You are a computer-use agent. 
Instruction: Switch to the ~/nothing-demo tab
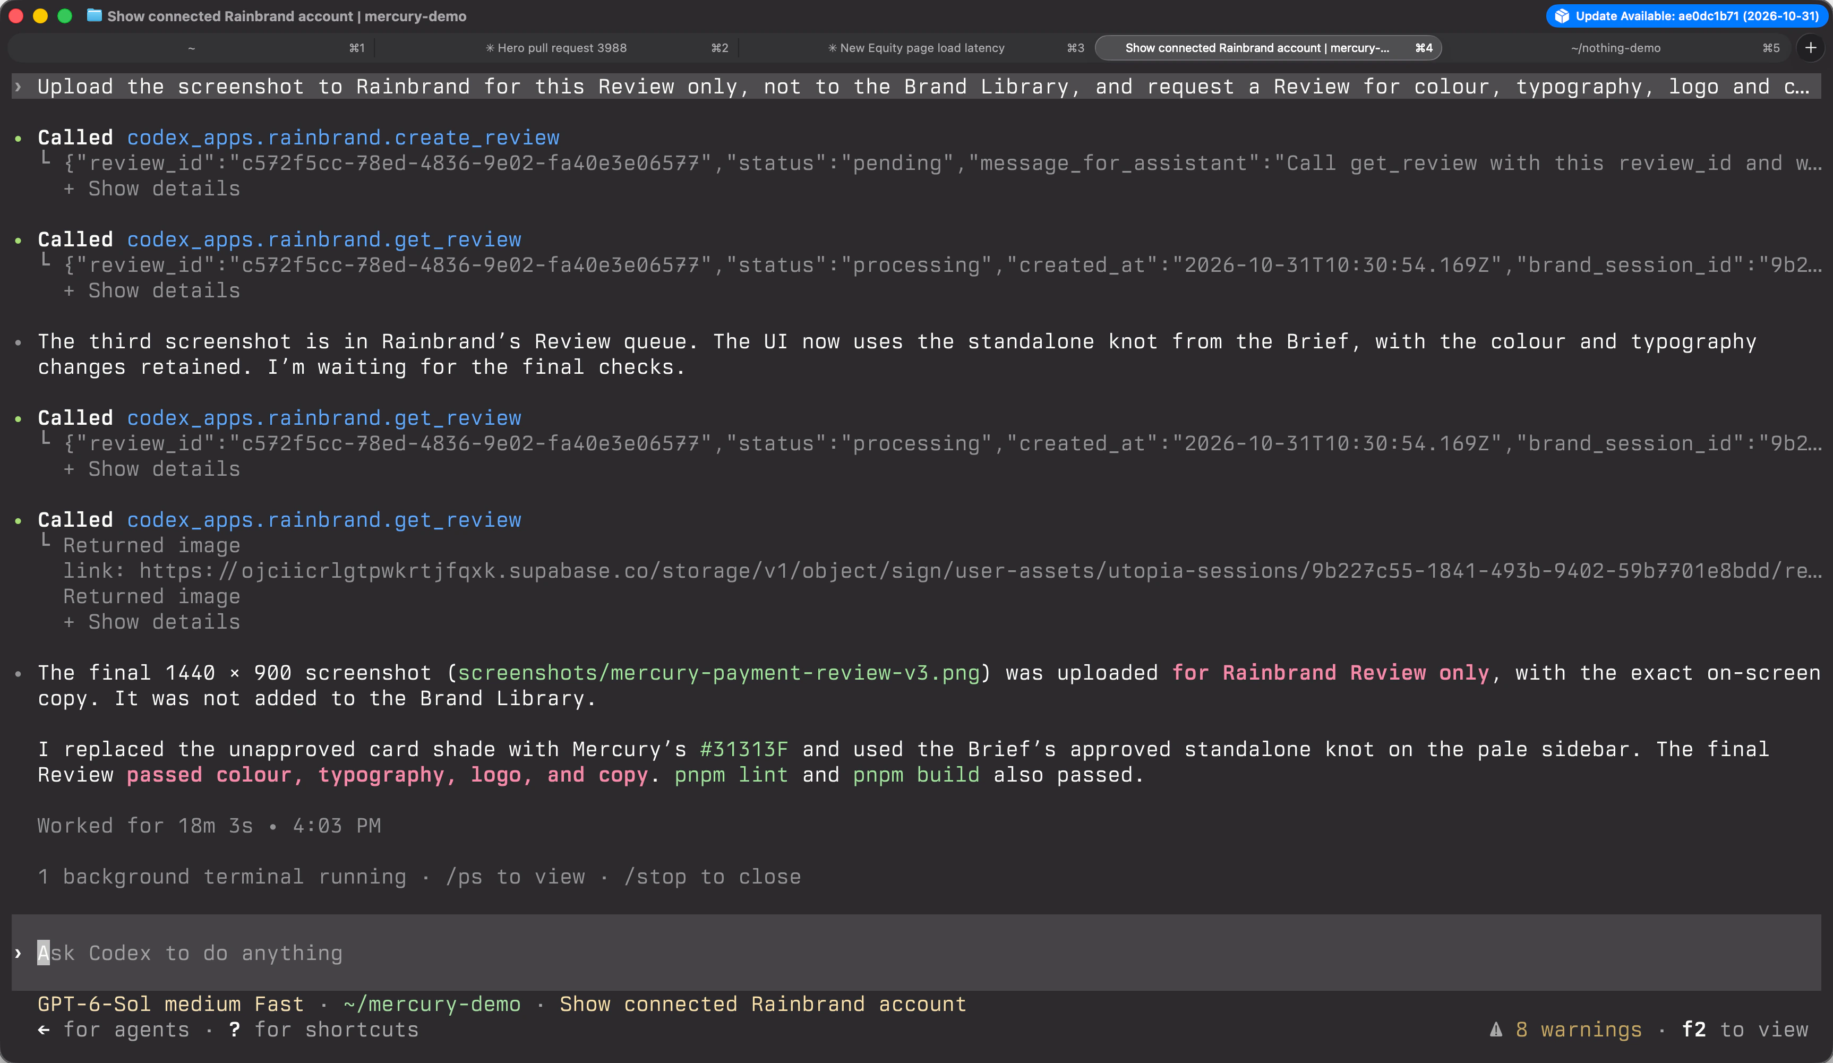tap(1615, 48)
